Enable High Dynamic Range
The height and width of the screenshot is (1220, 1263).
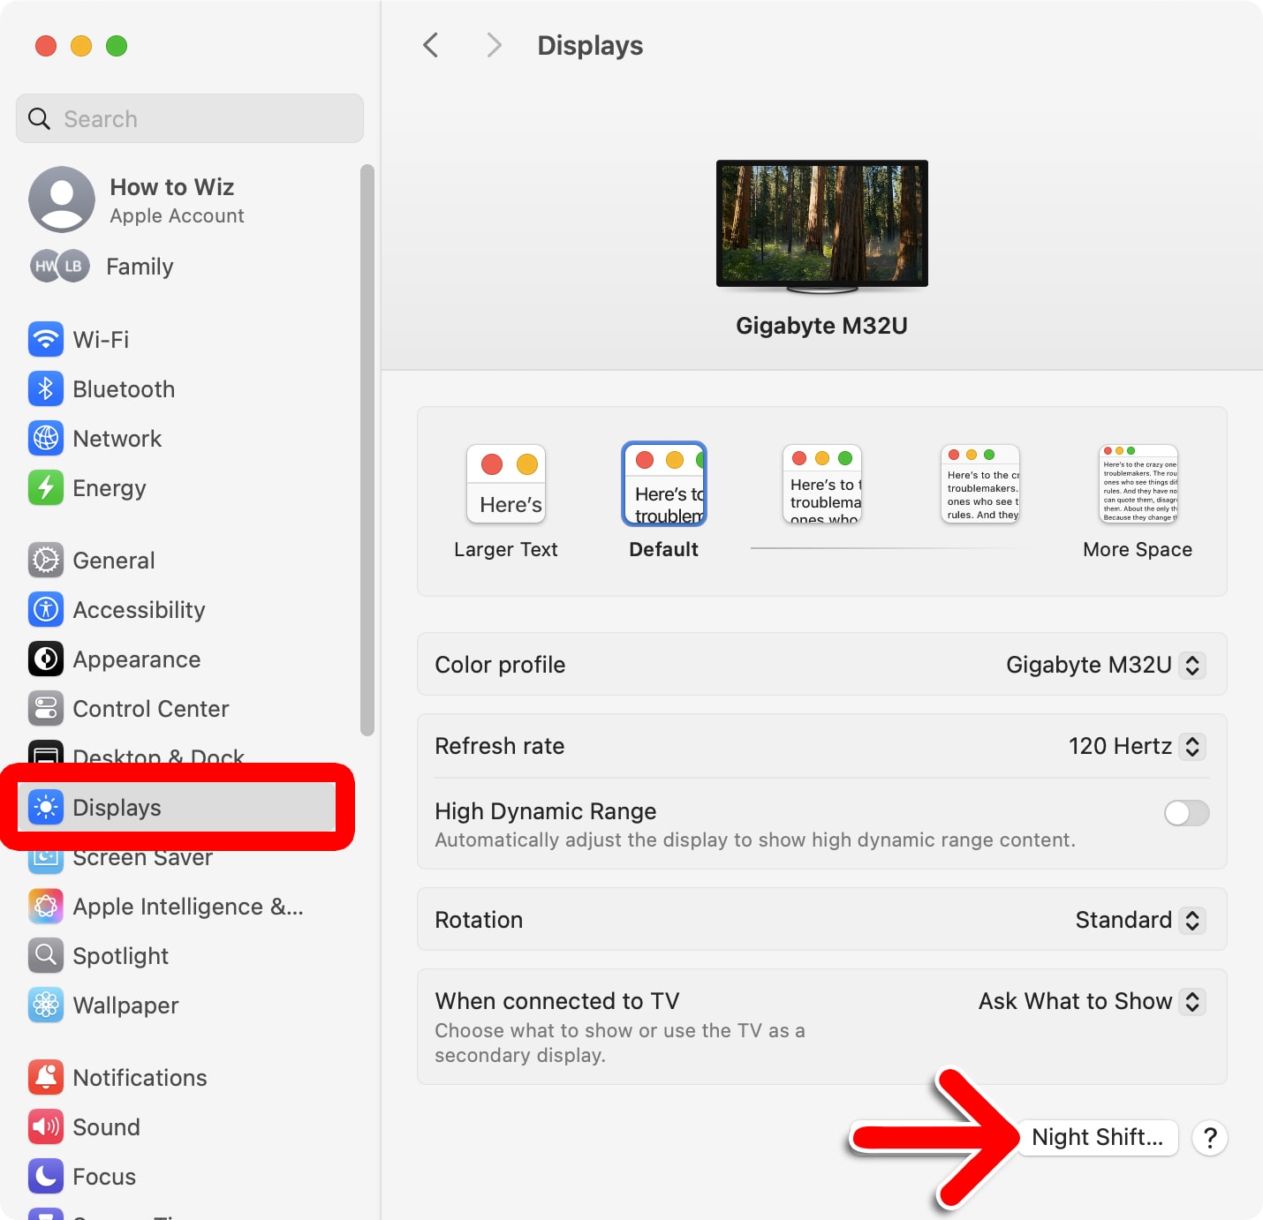[x=1186, y=813]
